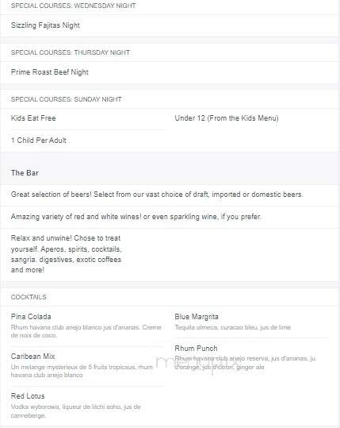The width and height of the screenshot is (340, 428).
Task: Click the Red Lotus ingredients description
Action: (76, 411)
